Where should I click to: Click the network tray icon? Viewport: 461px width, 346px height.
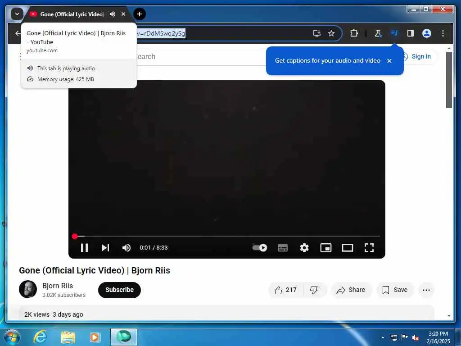pos(393,337)
